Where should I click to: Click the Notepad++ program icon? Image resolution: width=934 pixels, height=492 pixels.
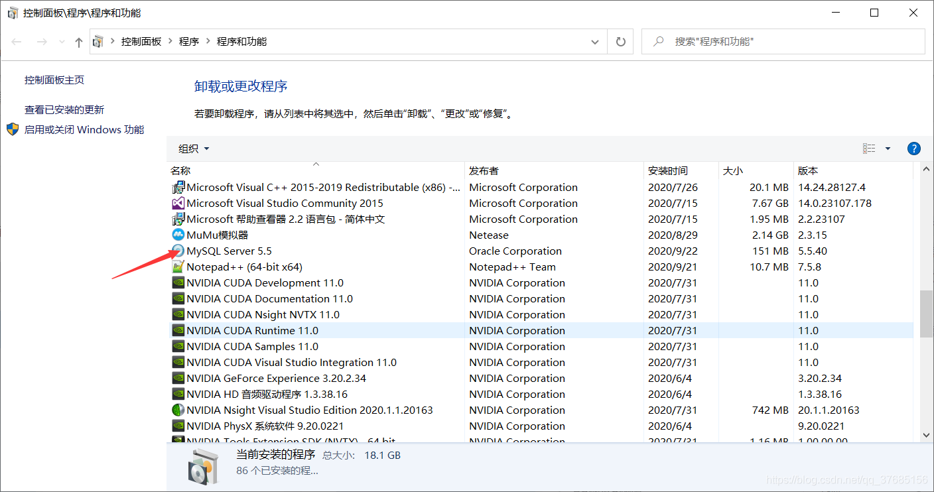(178, 267)
